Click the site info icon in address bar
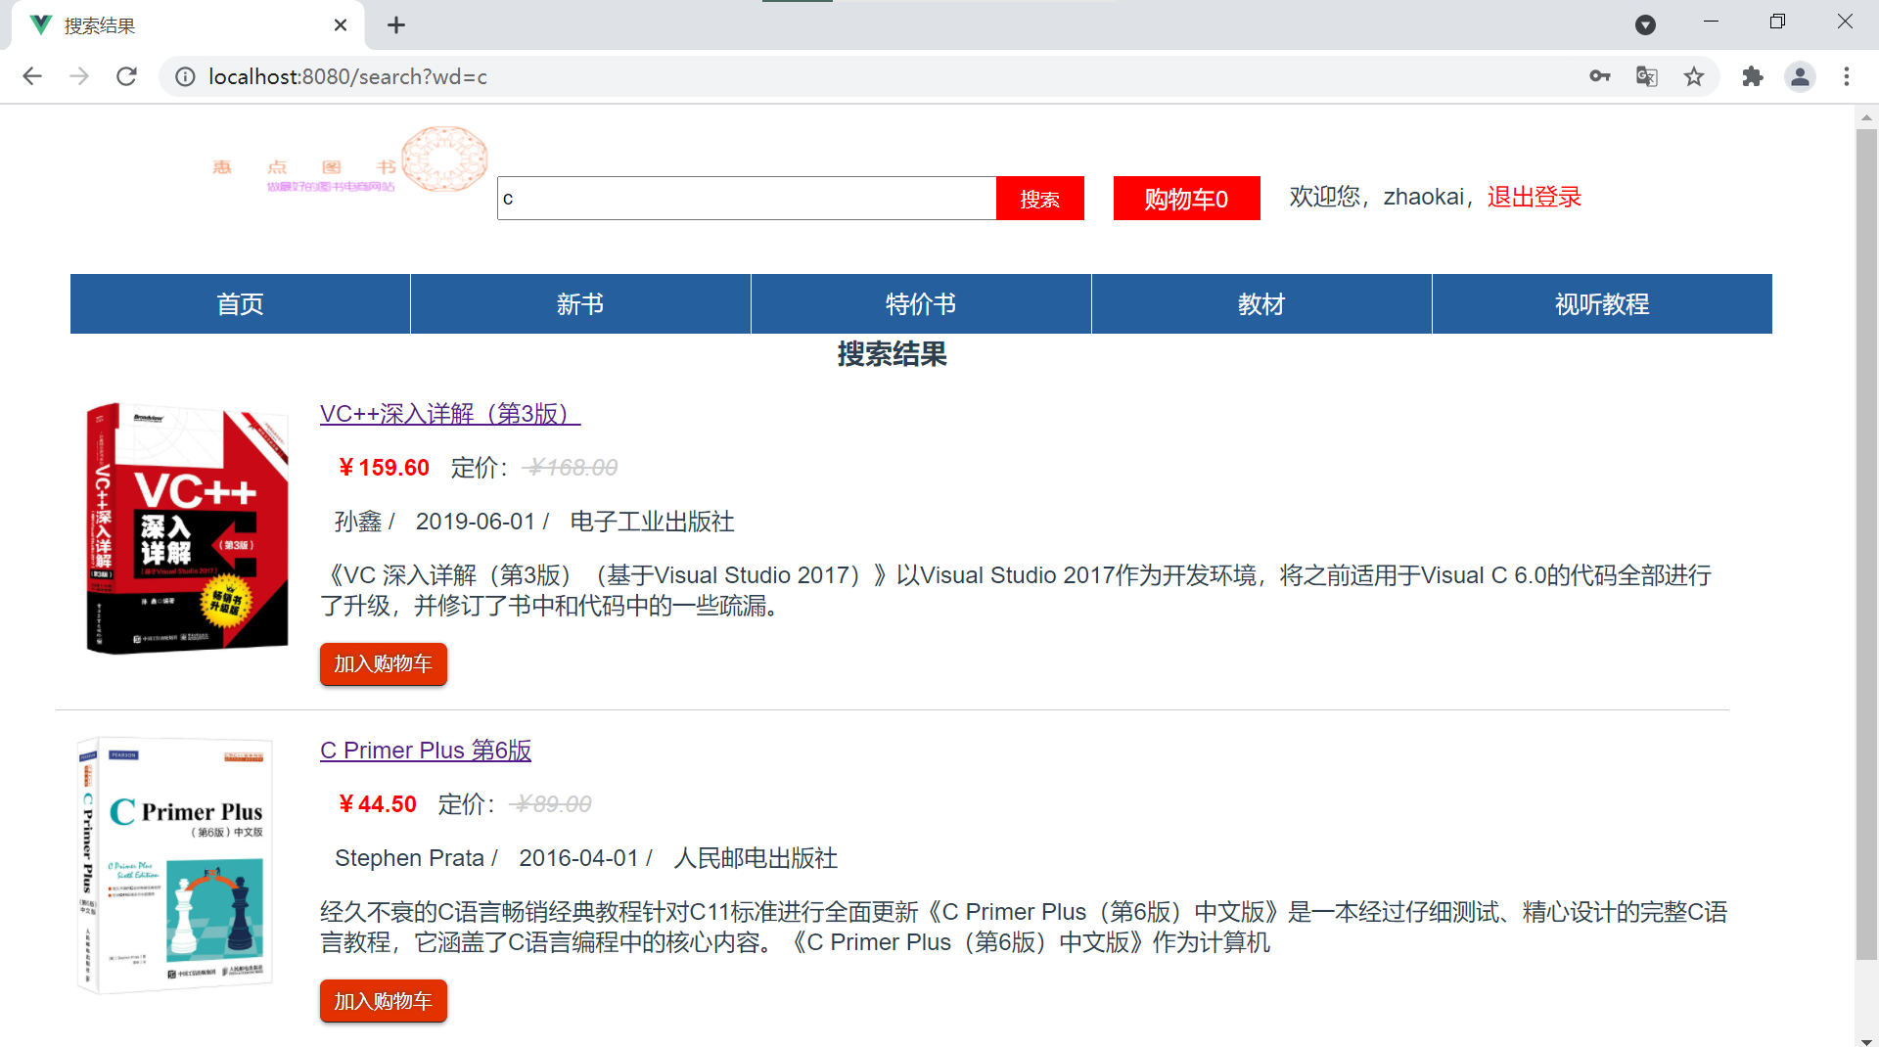1879x1047 pixels. tap(185, 76)
